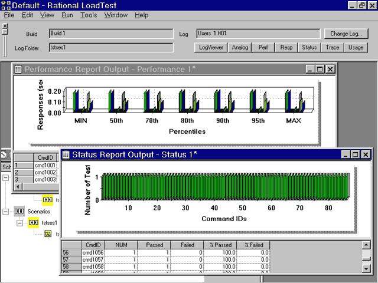Open the File menu
The image size is (378, 283).
point(9,15)
